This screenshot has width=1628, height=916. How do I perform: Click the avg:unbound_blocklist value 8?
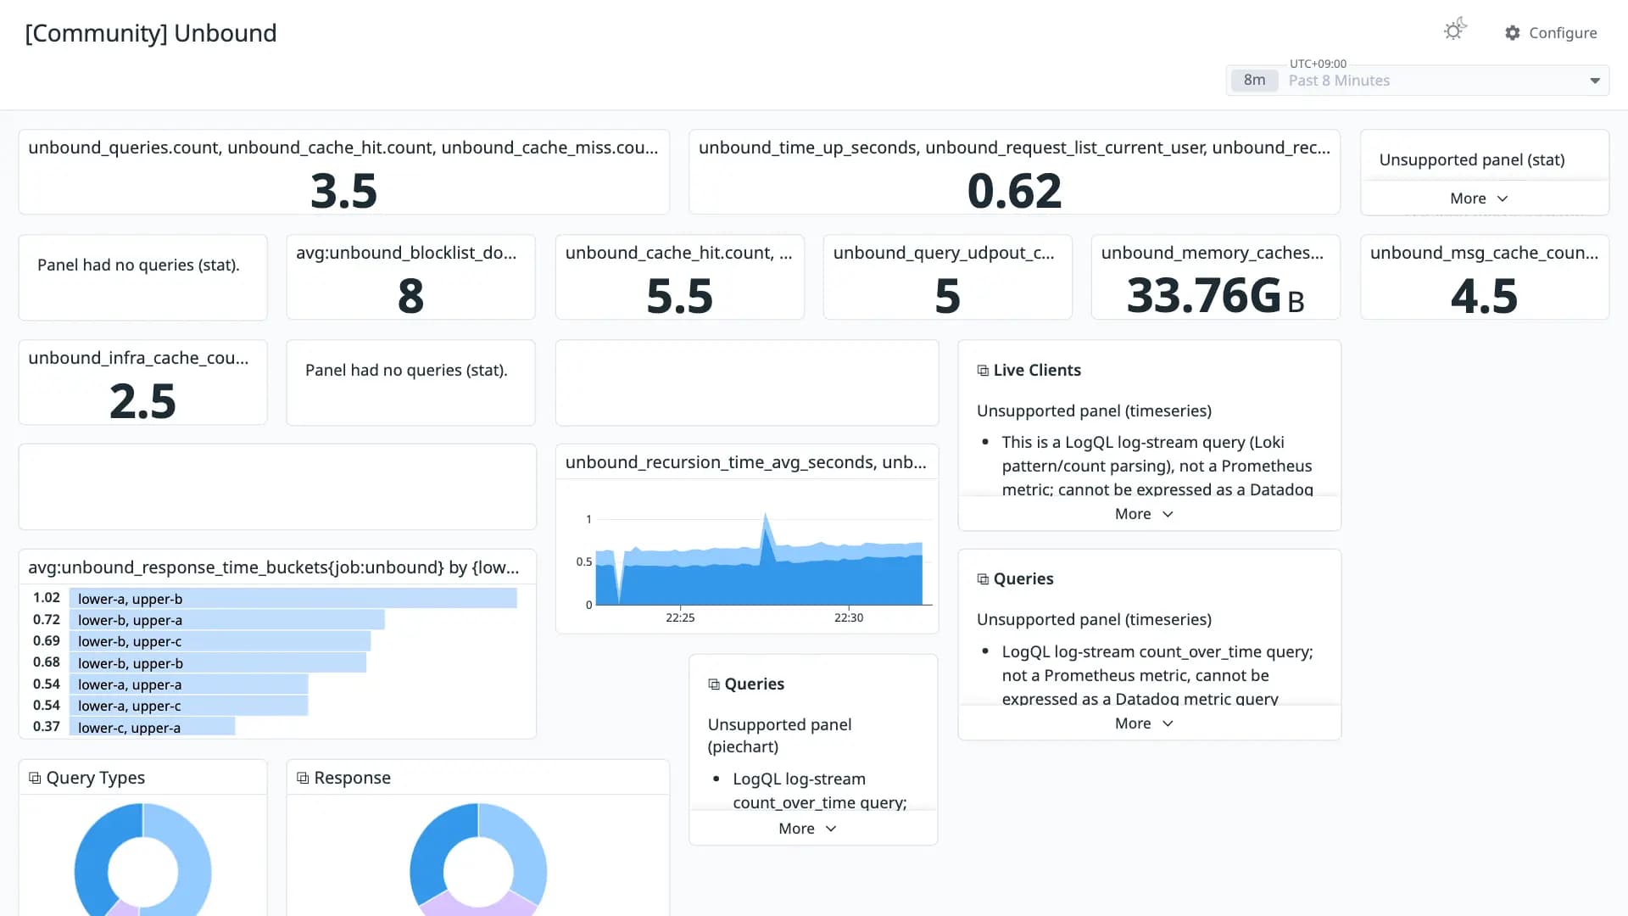[410, 296]
